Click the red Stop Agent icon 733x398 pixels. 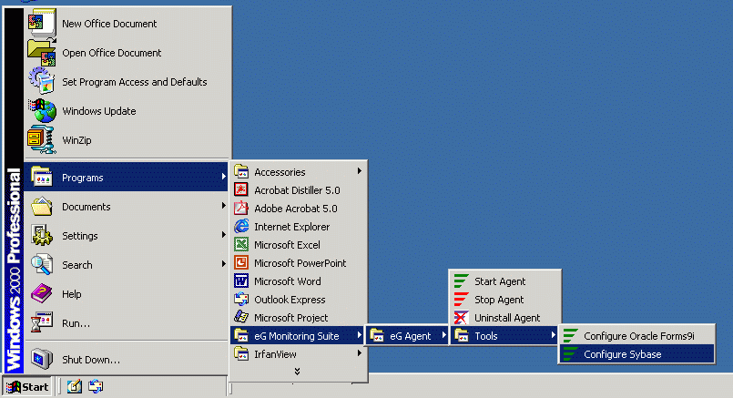pyautogui.click(x=461, y=300)
